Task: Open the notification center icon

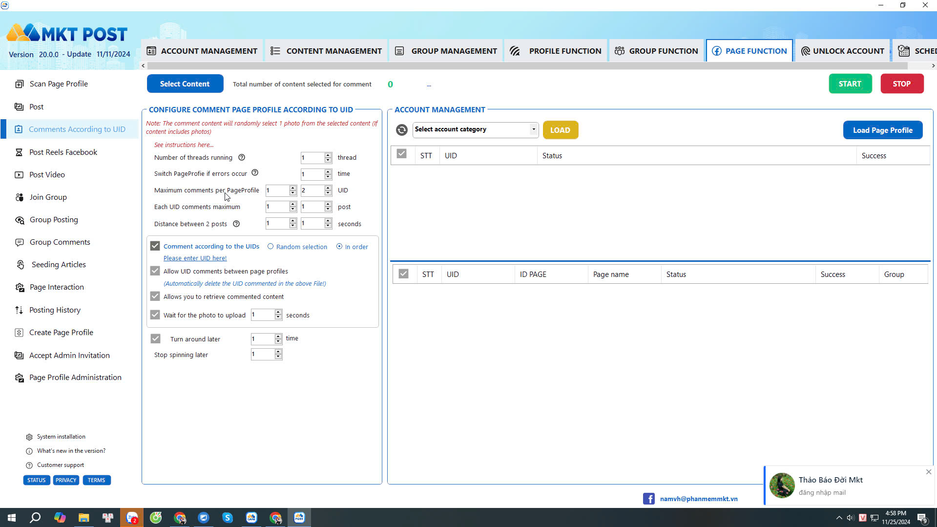Action: click(922, 518)
